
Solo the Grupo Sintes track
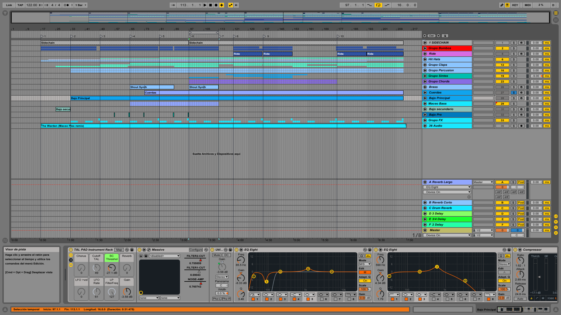click(x=514, y=76)
